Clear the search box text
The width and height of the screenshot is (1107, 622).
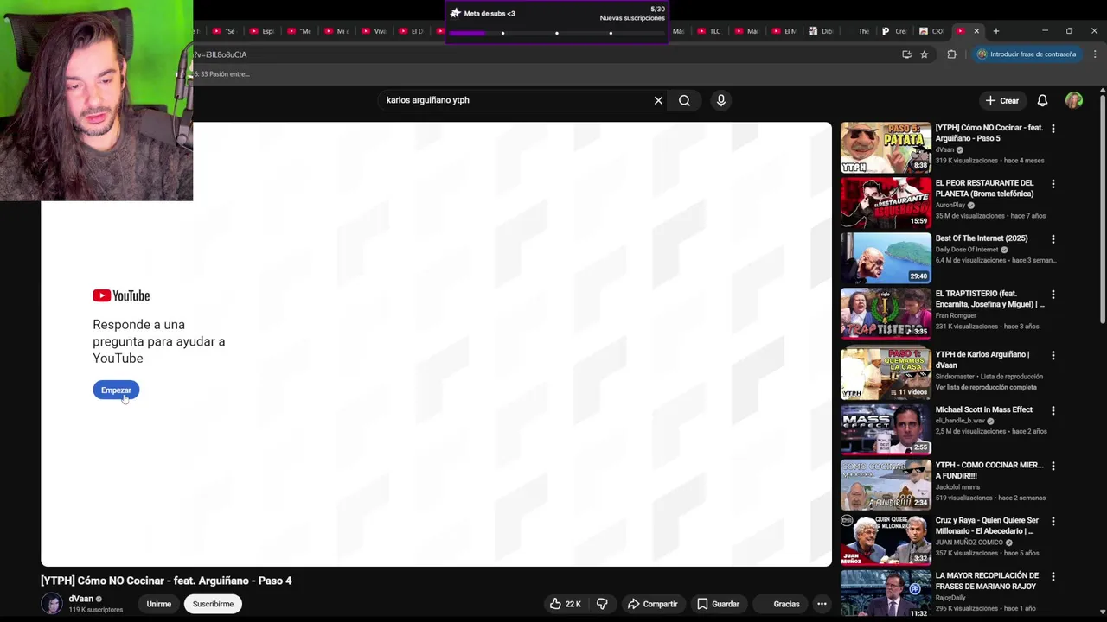pyautogui.click(x=658, y=100)
